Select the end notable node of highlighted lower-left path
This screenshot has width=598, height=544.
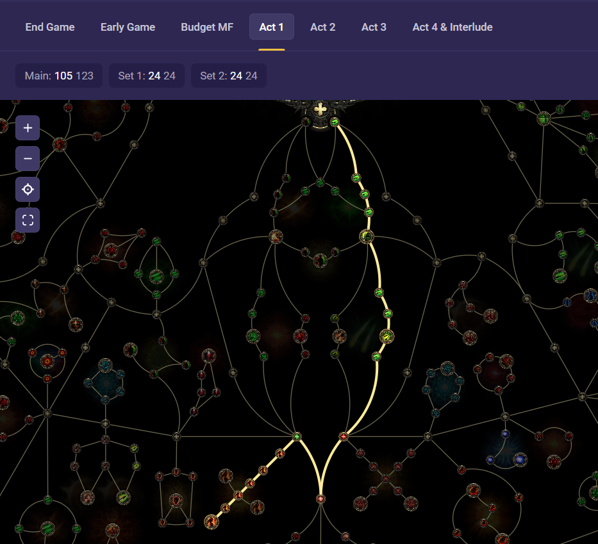tap(211, 522)
